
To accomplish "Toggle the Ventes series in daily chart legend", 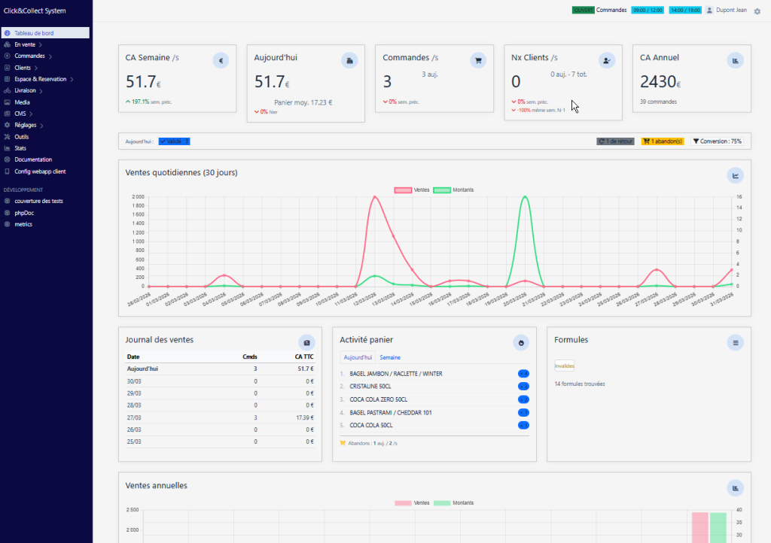I will point(411,190).
